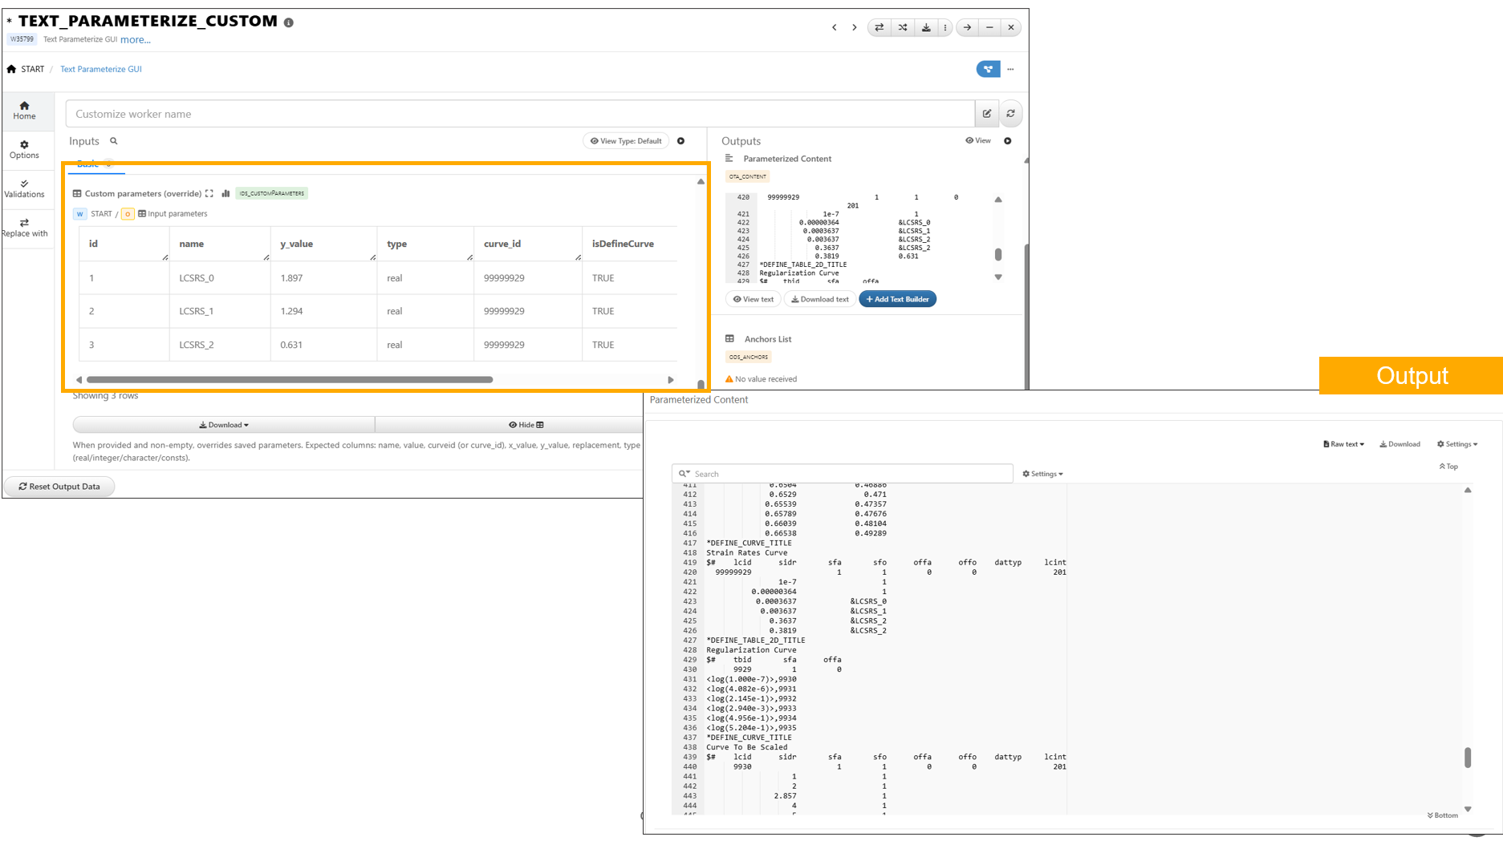Open the Download dropdown under the table
This screenshot has height=845, width=1503.
224,425
